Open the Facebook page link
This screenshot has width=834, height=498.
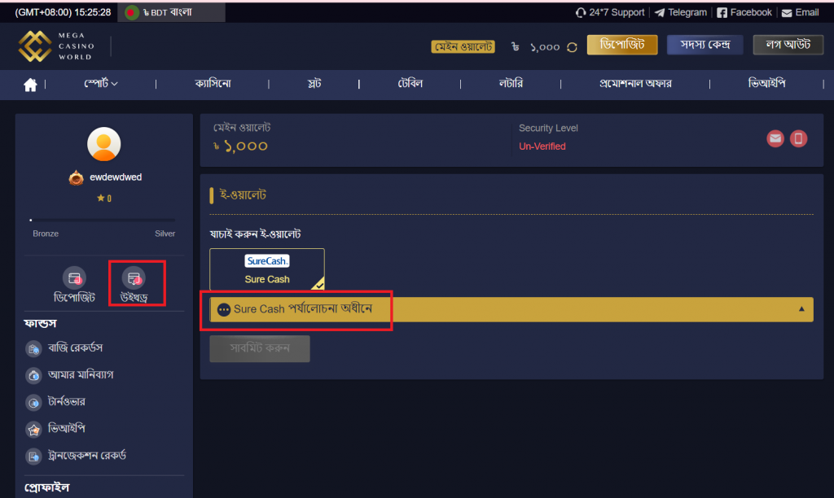(x=744, y=12)
